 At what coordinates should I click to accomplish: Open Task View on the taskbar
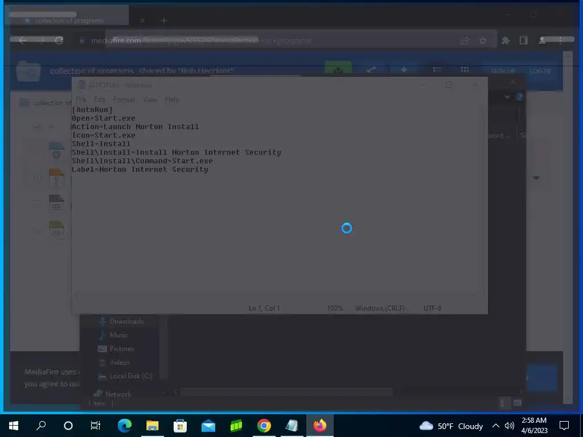(x=96, y=426)
